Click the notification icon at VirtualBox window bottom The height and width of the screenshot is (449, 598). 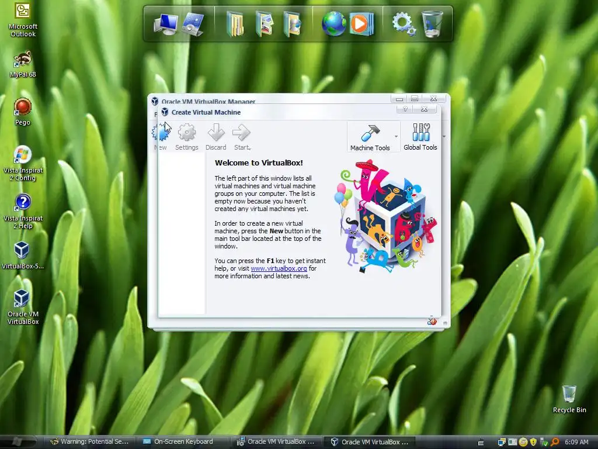(432, 322)
